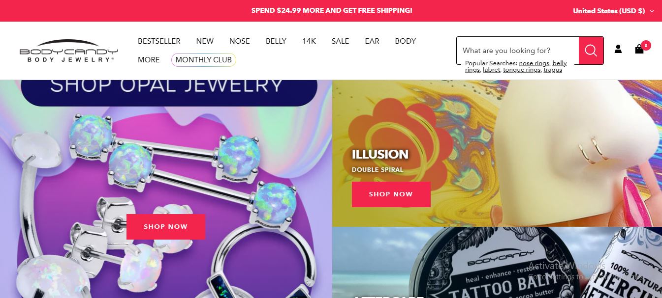The width and height of the screenshot is (662, 298).
Task: Open the shopping bag cart icon
Action: tap(639, 49)
